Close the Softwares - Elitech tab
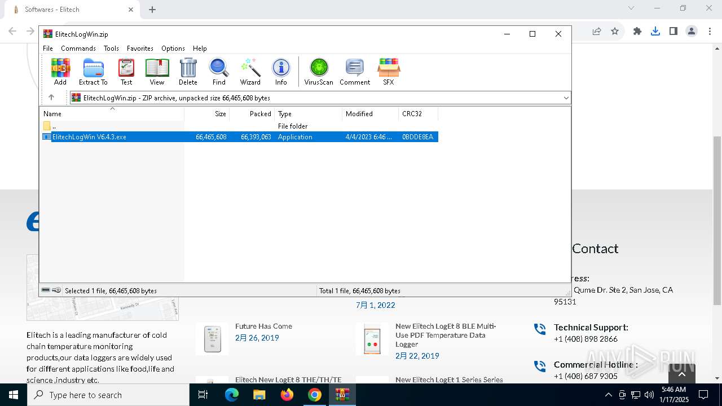Image resolution: width=722 pixels, height=406 pixels. pos(131,10)
